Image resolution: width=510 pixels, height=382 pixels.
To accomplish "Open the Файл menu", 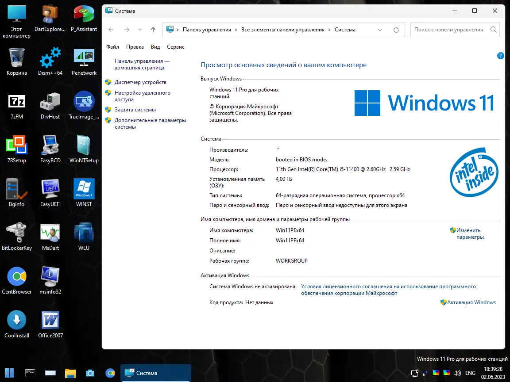I will click(x=112, y=47).
